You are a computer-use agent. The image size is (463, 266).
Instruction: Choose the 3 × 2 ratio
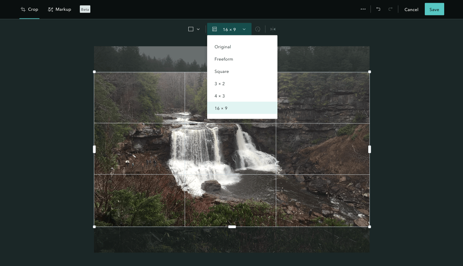point(219,84)
